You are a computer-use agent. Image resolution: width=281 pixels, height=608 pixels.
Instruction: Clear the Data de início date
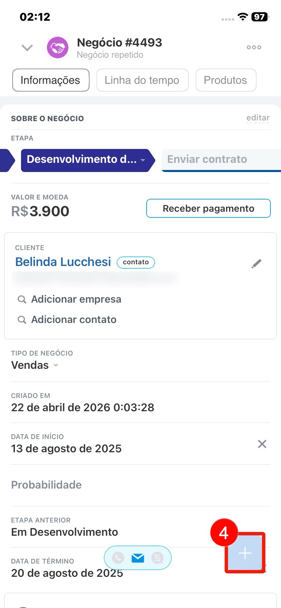click(262, 444)
